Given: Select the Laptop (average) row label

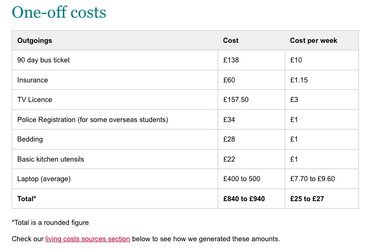Looking at the screenshot, I should [x=44, y=179].
